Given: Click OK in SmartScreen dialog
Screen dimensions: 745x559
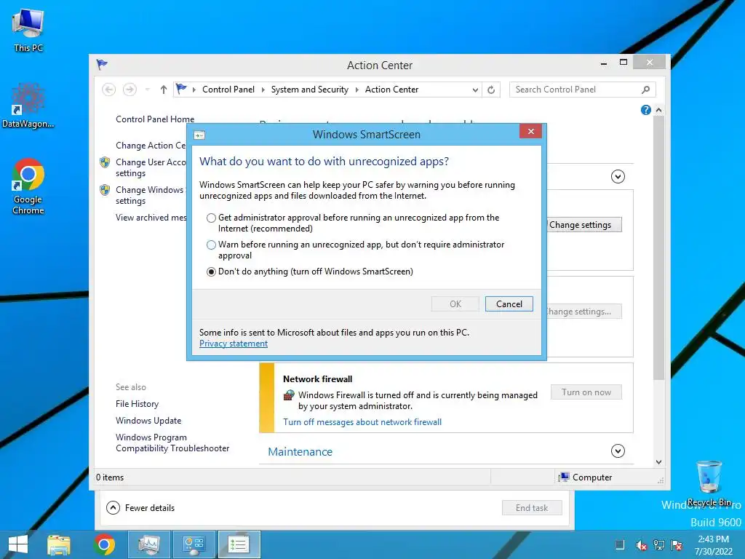Looking at the screenshot, I should point(455,304).
